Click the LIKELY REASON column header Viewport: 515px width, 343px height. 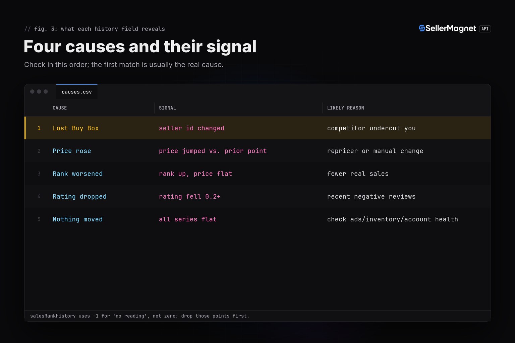pyautogui.click(x=346, y=108)
